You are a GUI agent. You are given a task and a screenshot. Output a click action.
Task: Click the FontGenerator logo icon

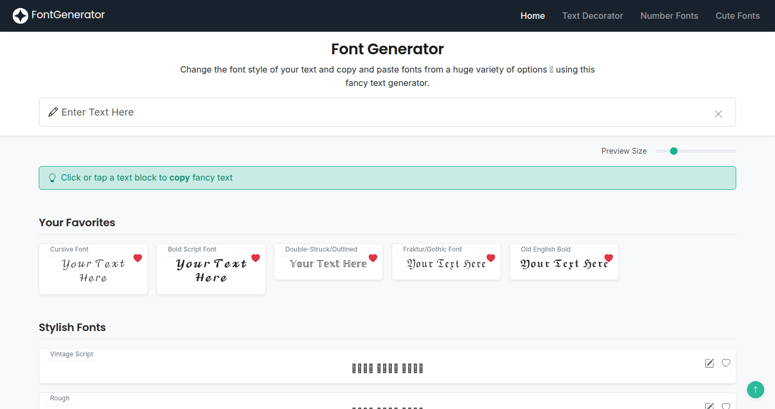pyautogui.click(x=20, y=16)
